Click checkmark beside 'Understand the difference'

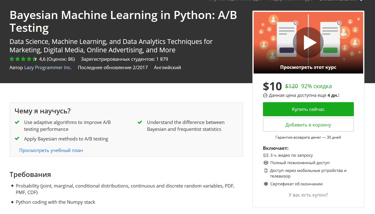point(140,122)
